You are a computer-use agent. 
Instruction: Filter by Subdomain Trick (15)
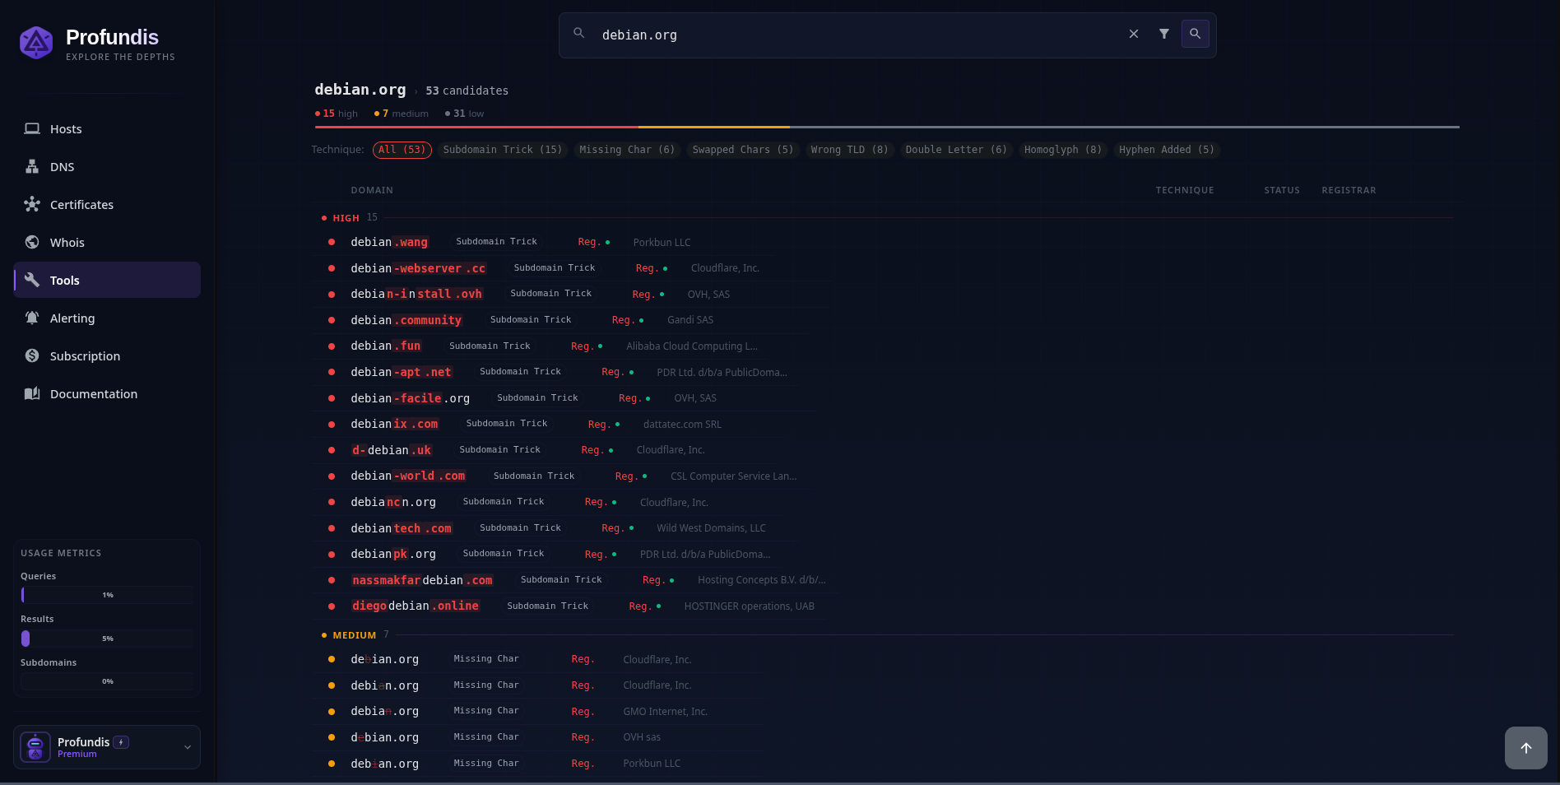pos(502,150)
